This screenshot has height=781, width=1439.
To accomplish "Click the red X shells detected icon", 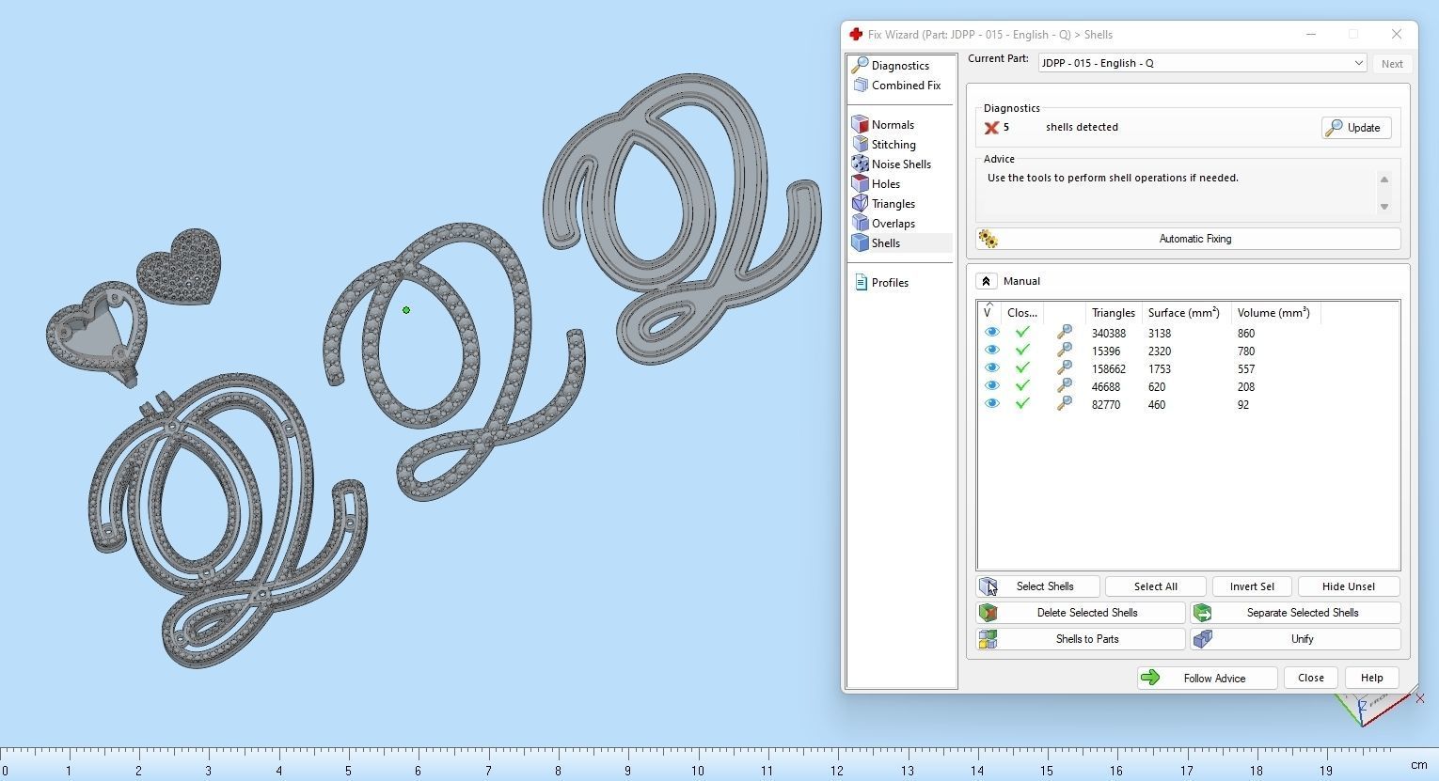I will (x=991, y=128).
